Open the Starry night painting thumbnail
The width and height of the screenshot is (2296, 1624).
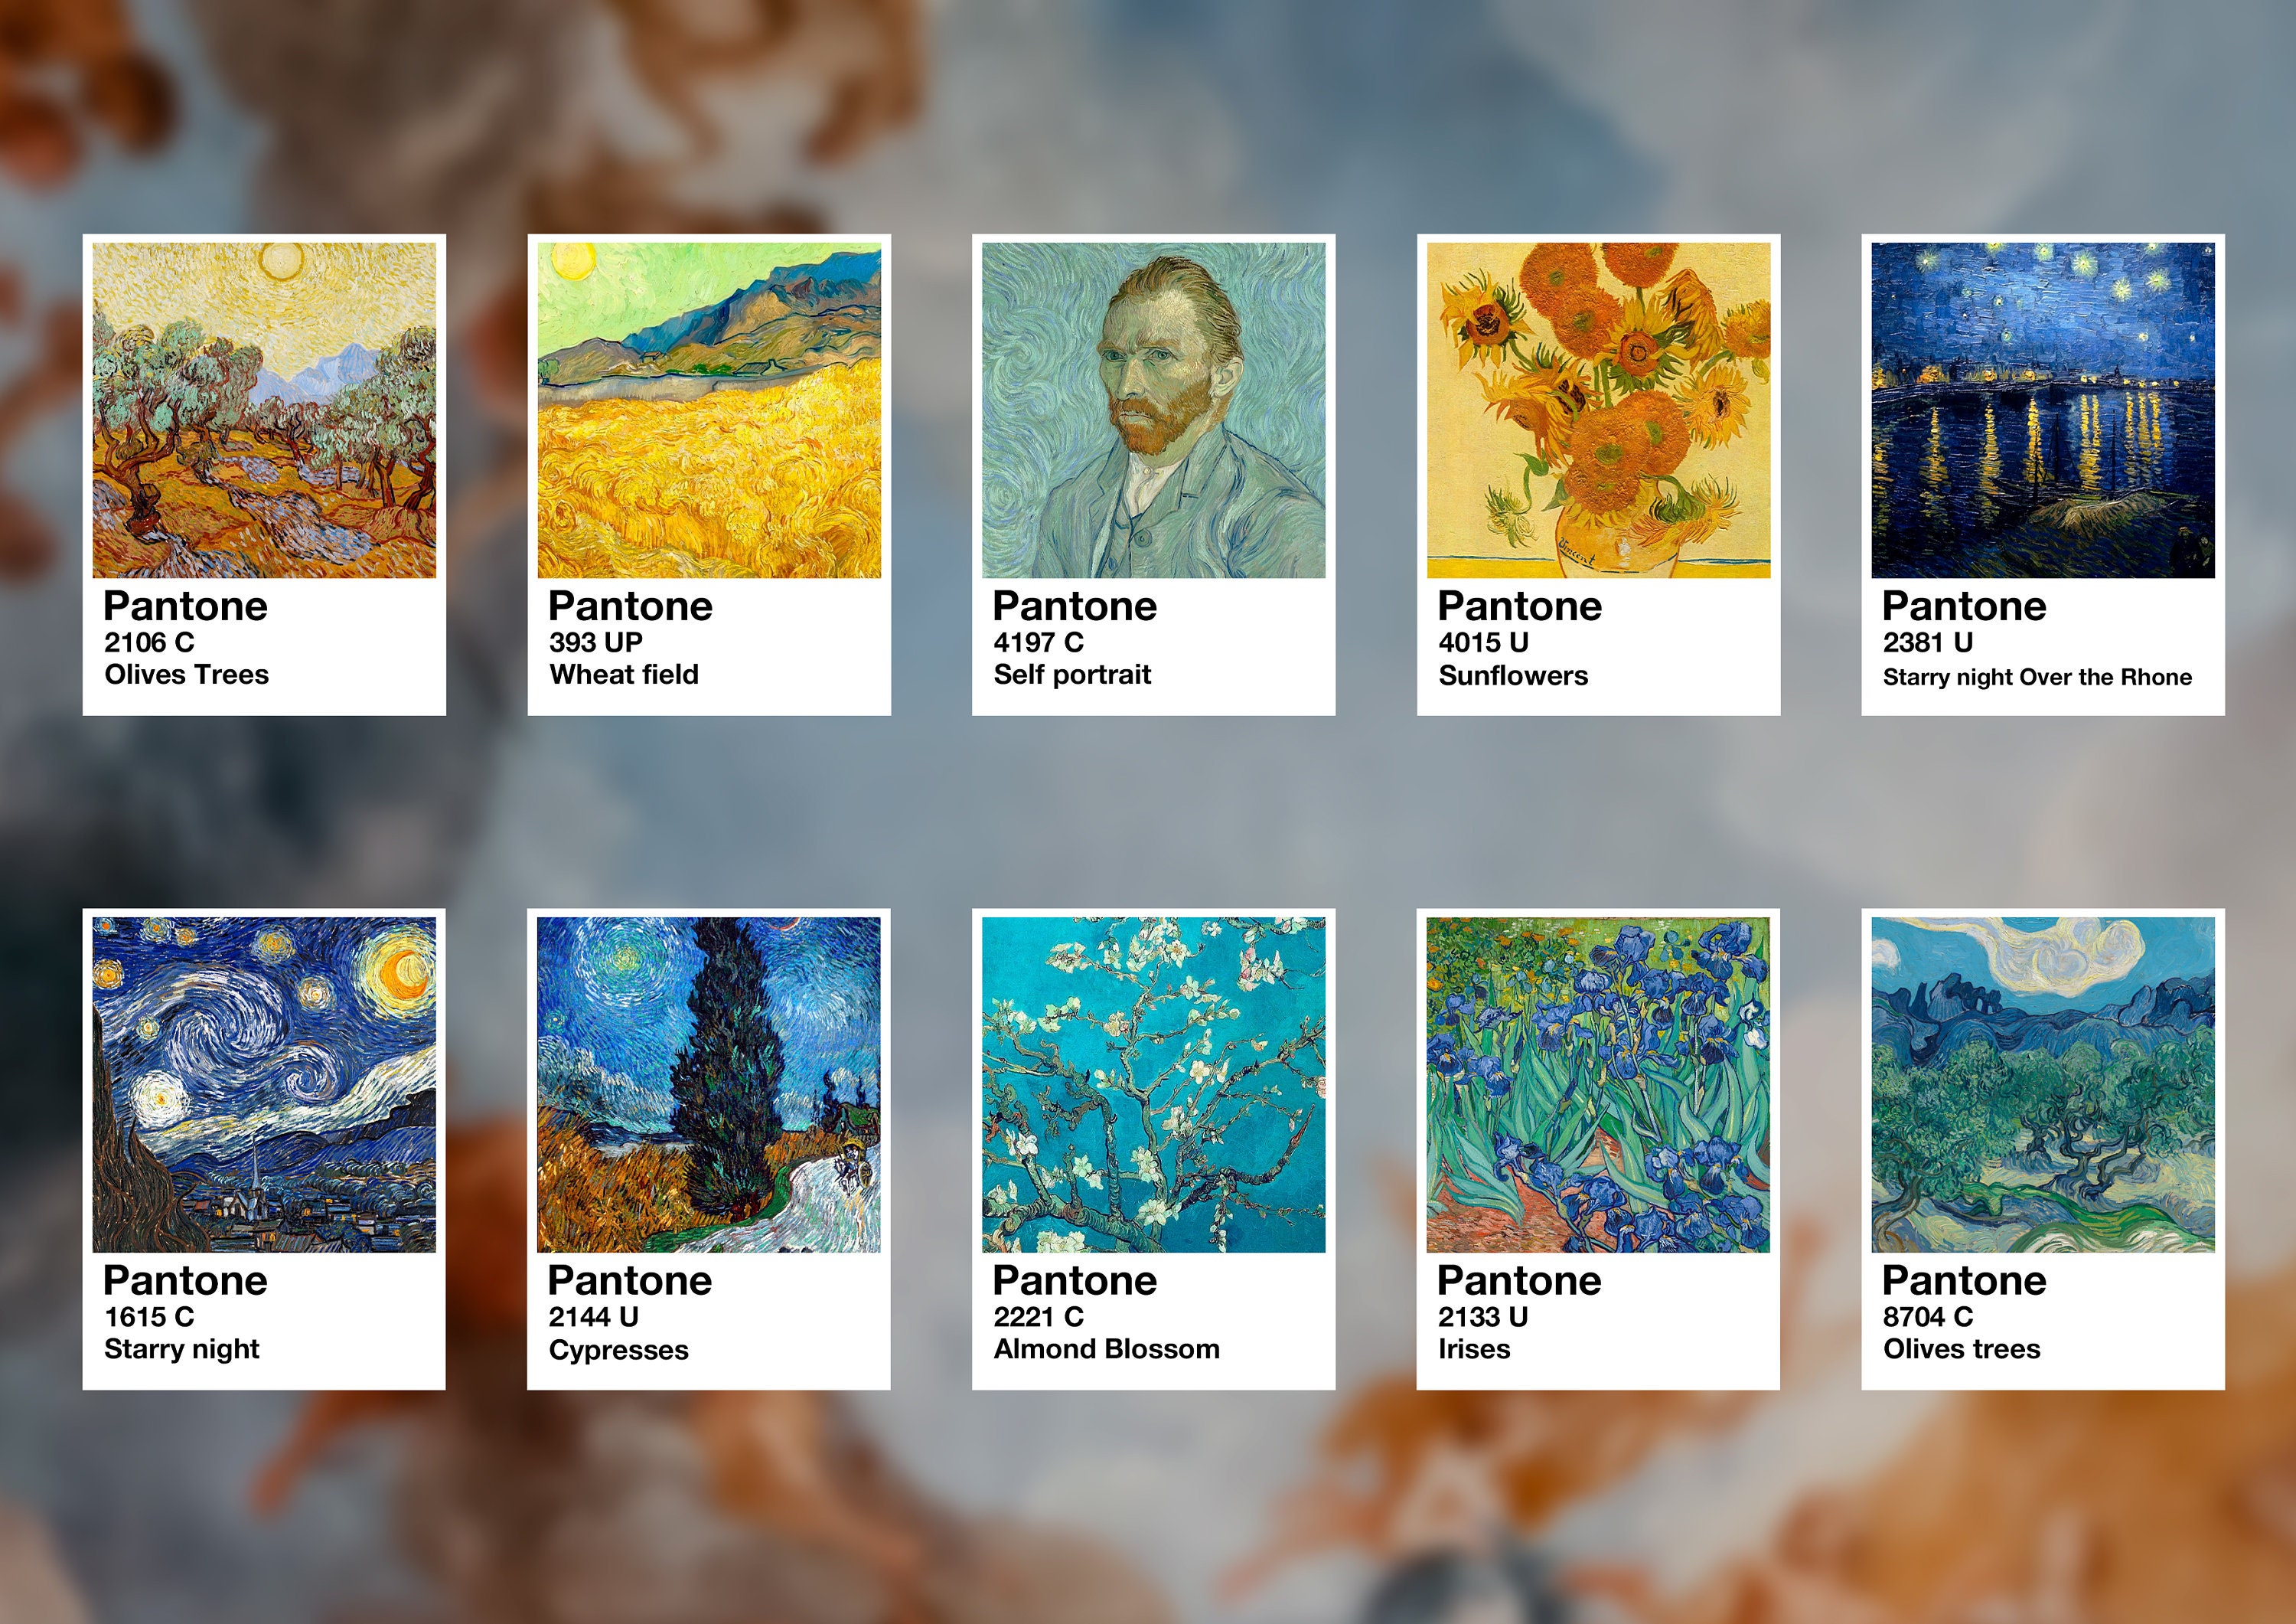[x=264, y=1085]
